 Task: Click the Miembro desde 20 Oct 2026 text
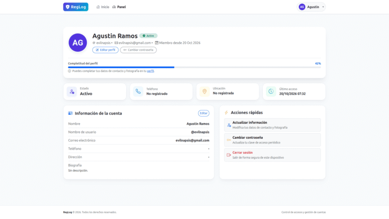point(180,43)
